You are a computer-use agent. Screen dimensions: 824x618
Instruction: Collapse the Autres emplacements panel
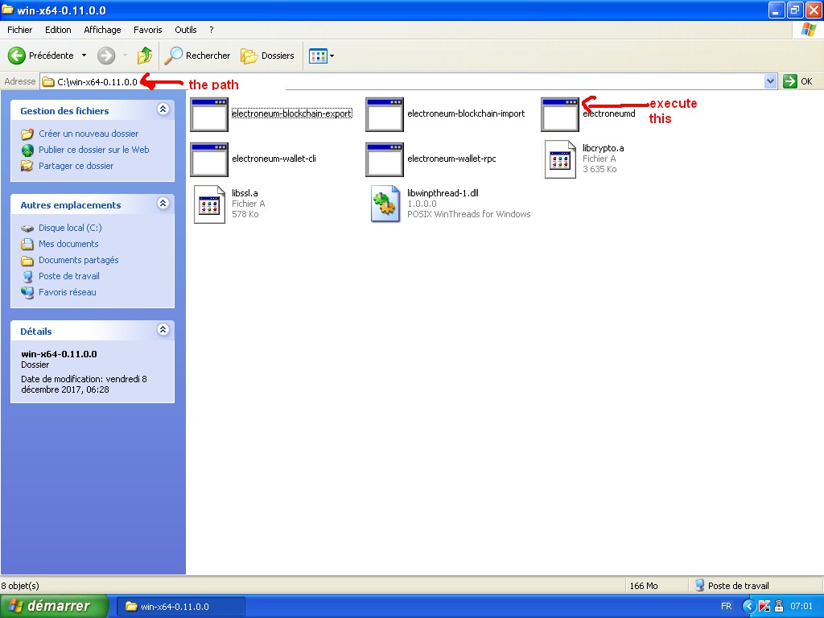click(x=163, y=204)
